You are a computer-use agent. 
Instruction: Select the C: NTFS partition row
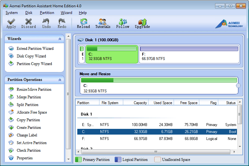pos(157,132)
